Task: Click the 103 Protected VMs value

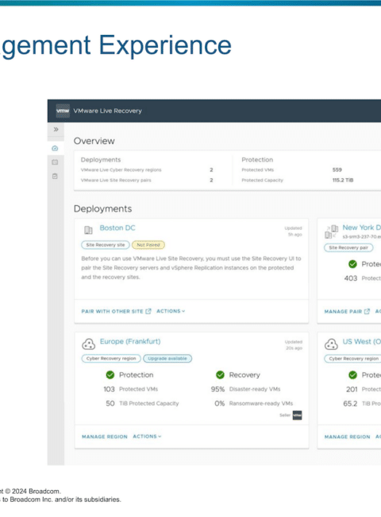Action: click(109, 389)
